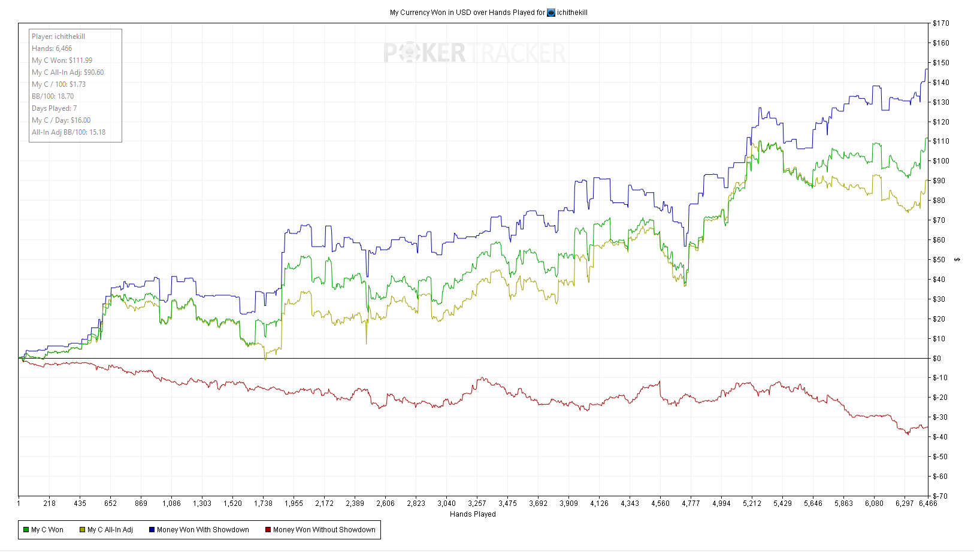
Task: Select the olive My C All-In Adj swatch
Action: point(83,530)
